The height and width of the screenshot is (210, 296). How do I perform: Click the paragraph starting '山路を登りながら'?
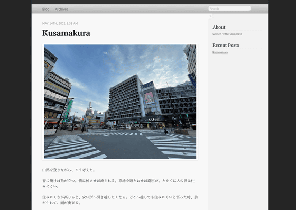[69, 170]
